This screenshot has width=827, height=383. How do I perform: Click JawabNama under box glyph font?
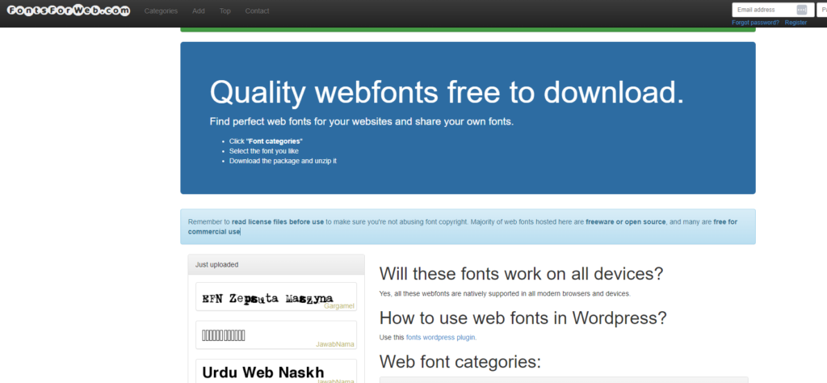335,344
